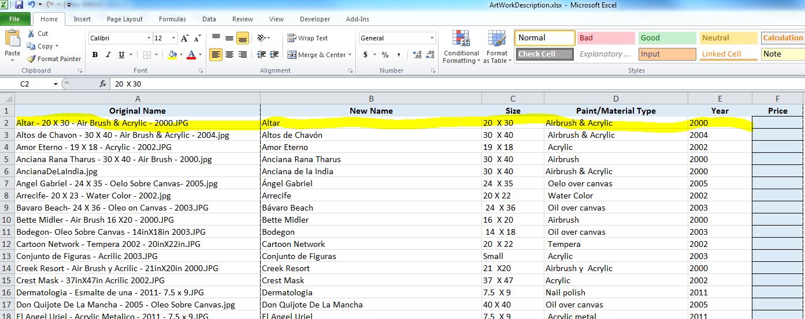Open the Page Layout tab

124,19
